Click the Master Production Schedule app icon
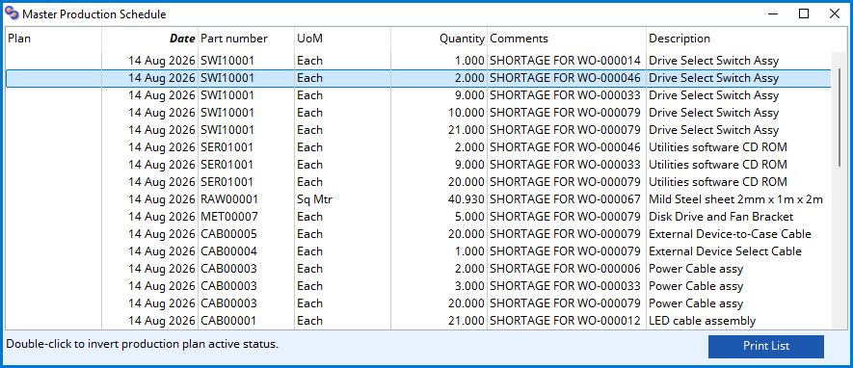Image resolution: width=853 pixels, height=368 pixels. point(12,13)
